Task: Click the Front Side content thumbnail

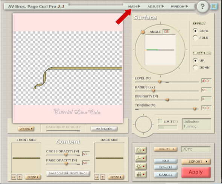Action: pyautogui.click(x=26, y=158)
